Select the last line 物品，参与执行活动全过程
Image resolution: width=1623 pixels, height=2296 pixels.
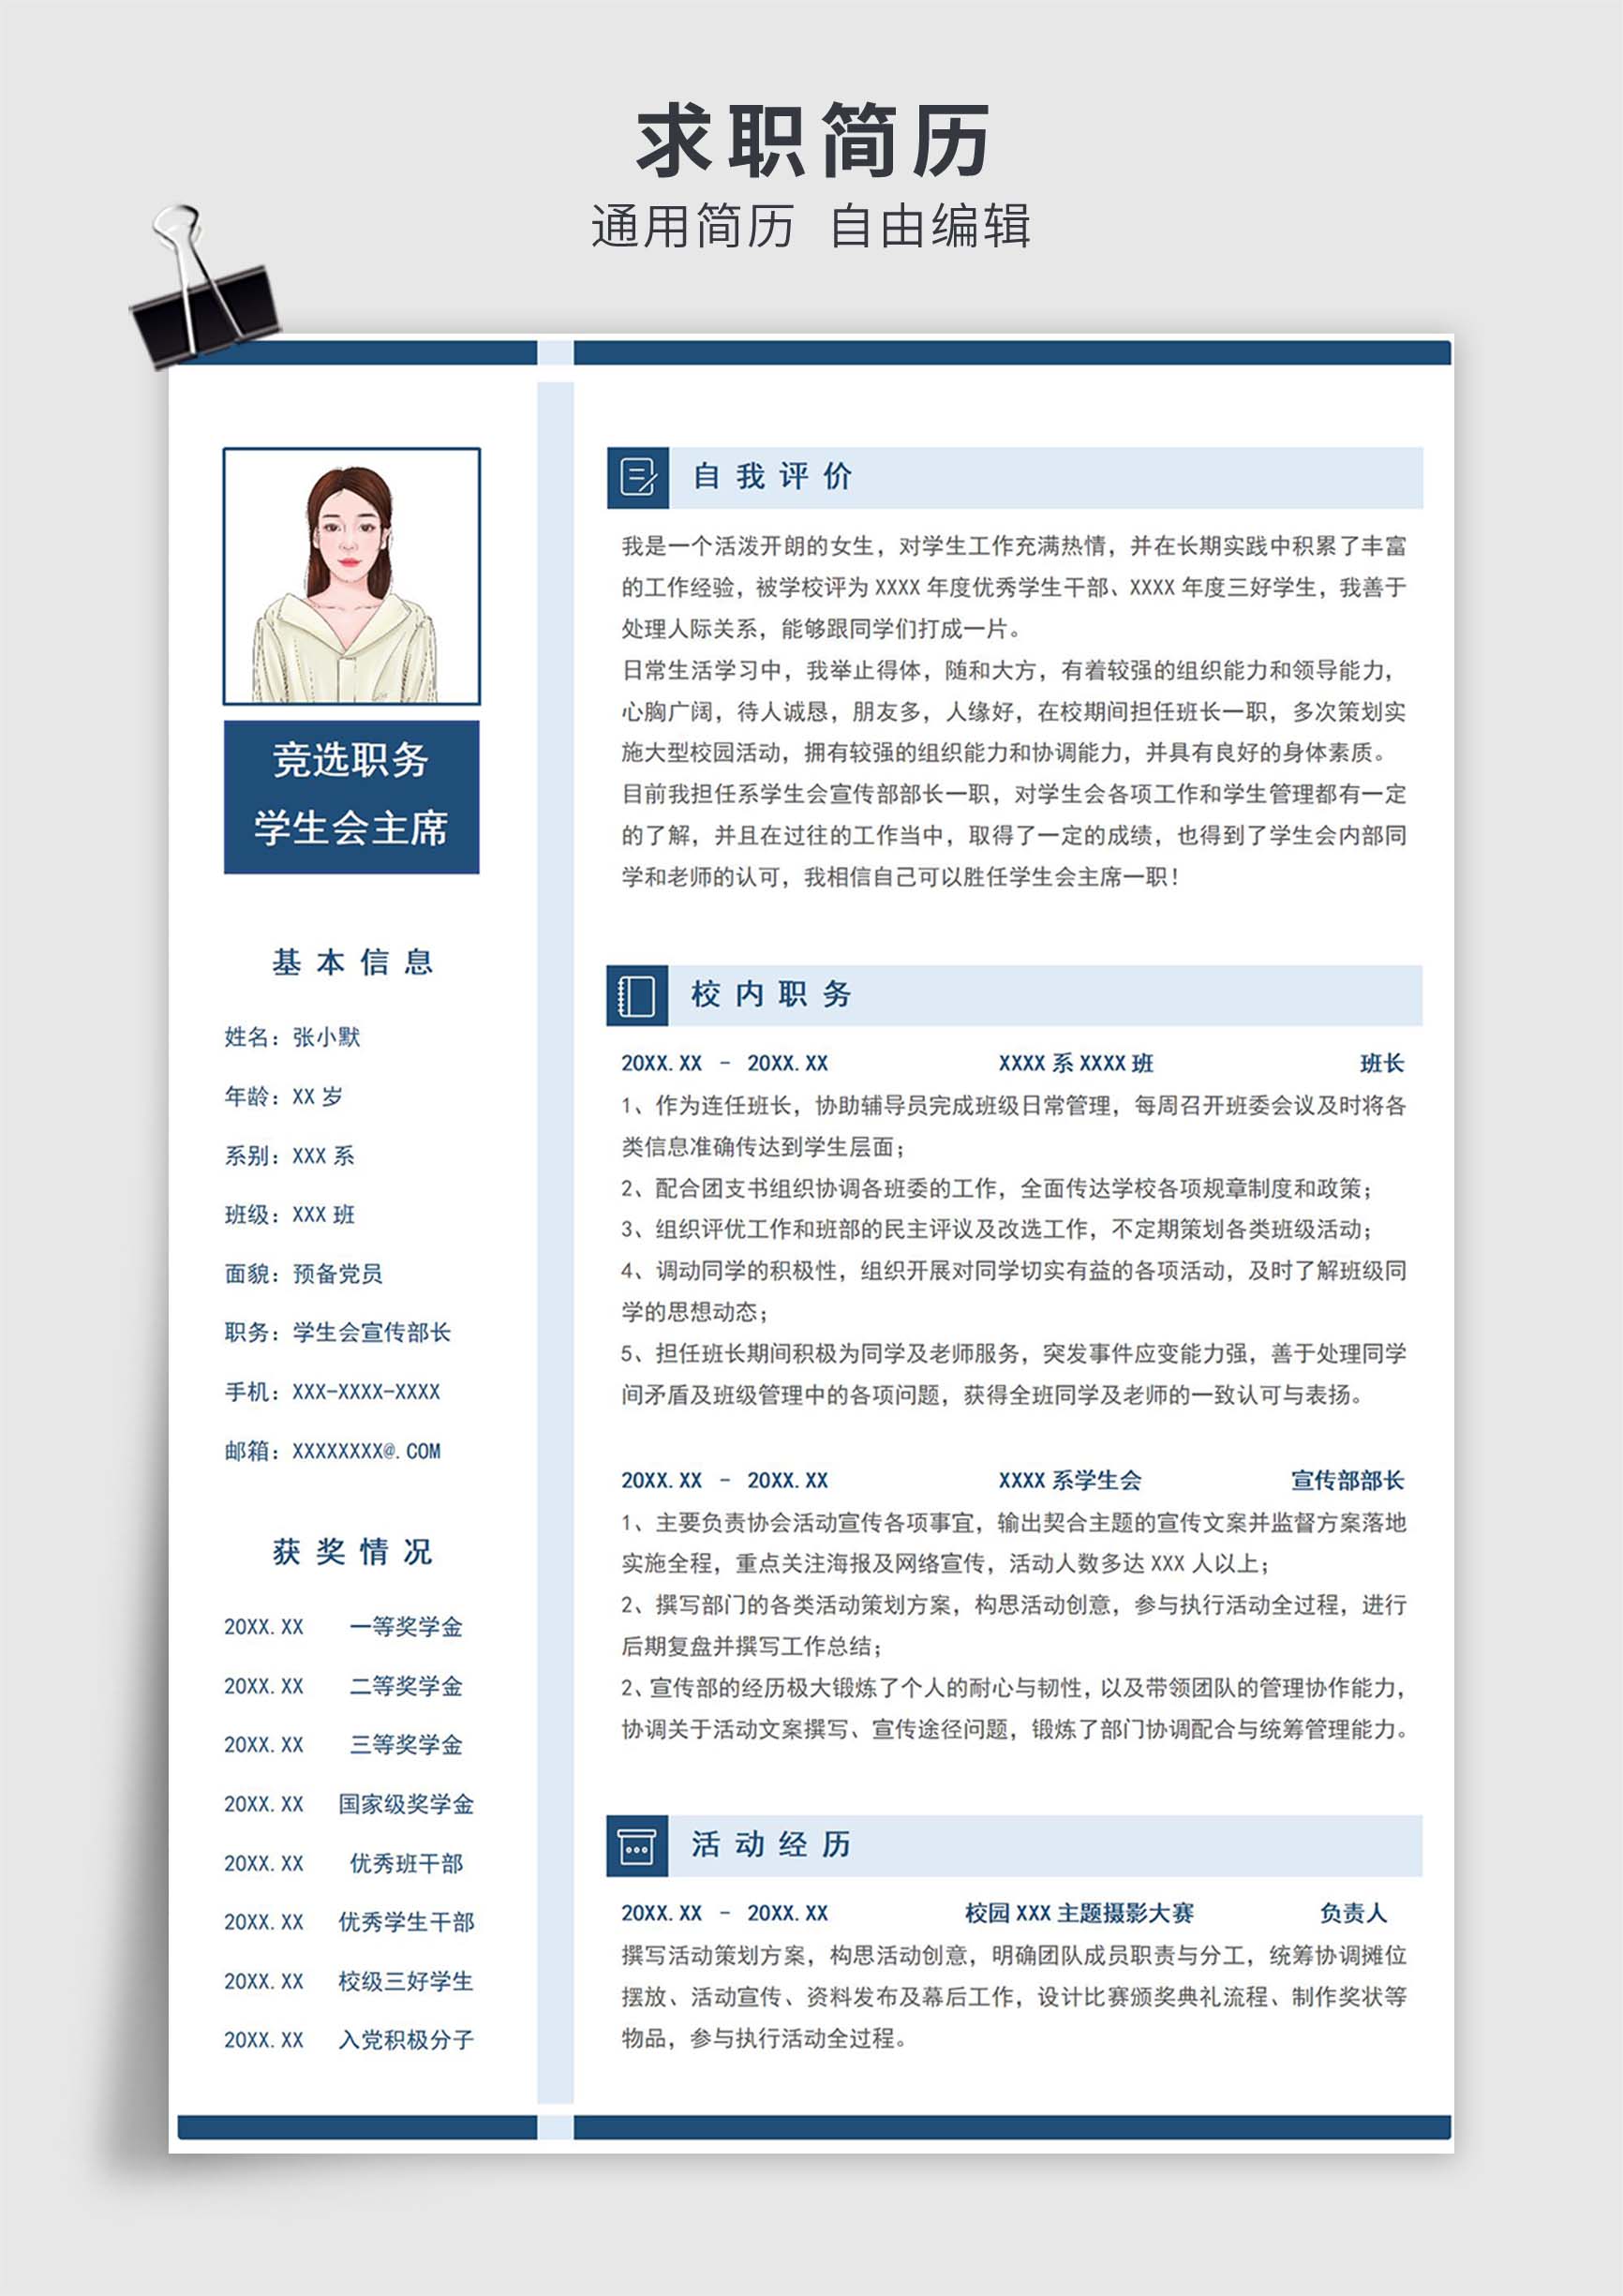coord(763,2038)
